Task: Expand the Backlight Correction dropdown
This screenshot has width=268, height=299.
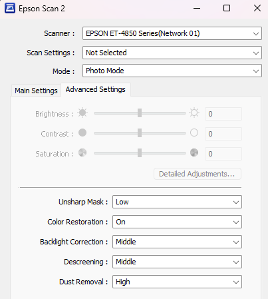Action: coord(177,242)
